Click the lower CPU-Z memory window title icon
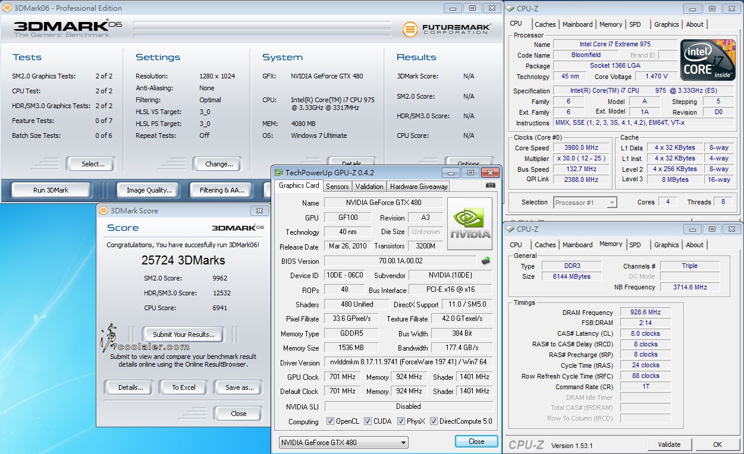The image size is (744, 454). [x=510, y=229]
